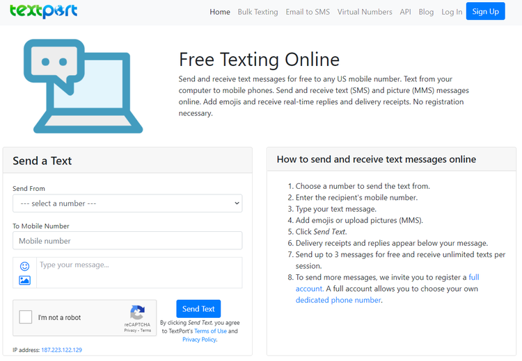
Task: Open the Send From number dropdown
Action: coord(127,203)
